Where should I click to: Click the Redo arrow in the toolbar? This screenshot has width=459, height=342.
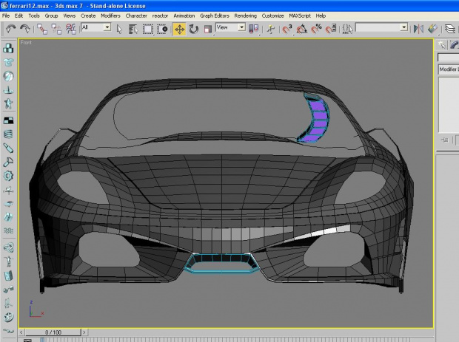point(25,29)
